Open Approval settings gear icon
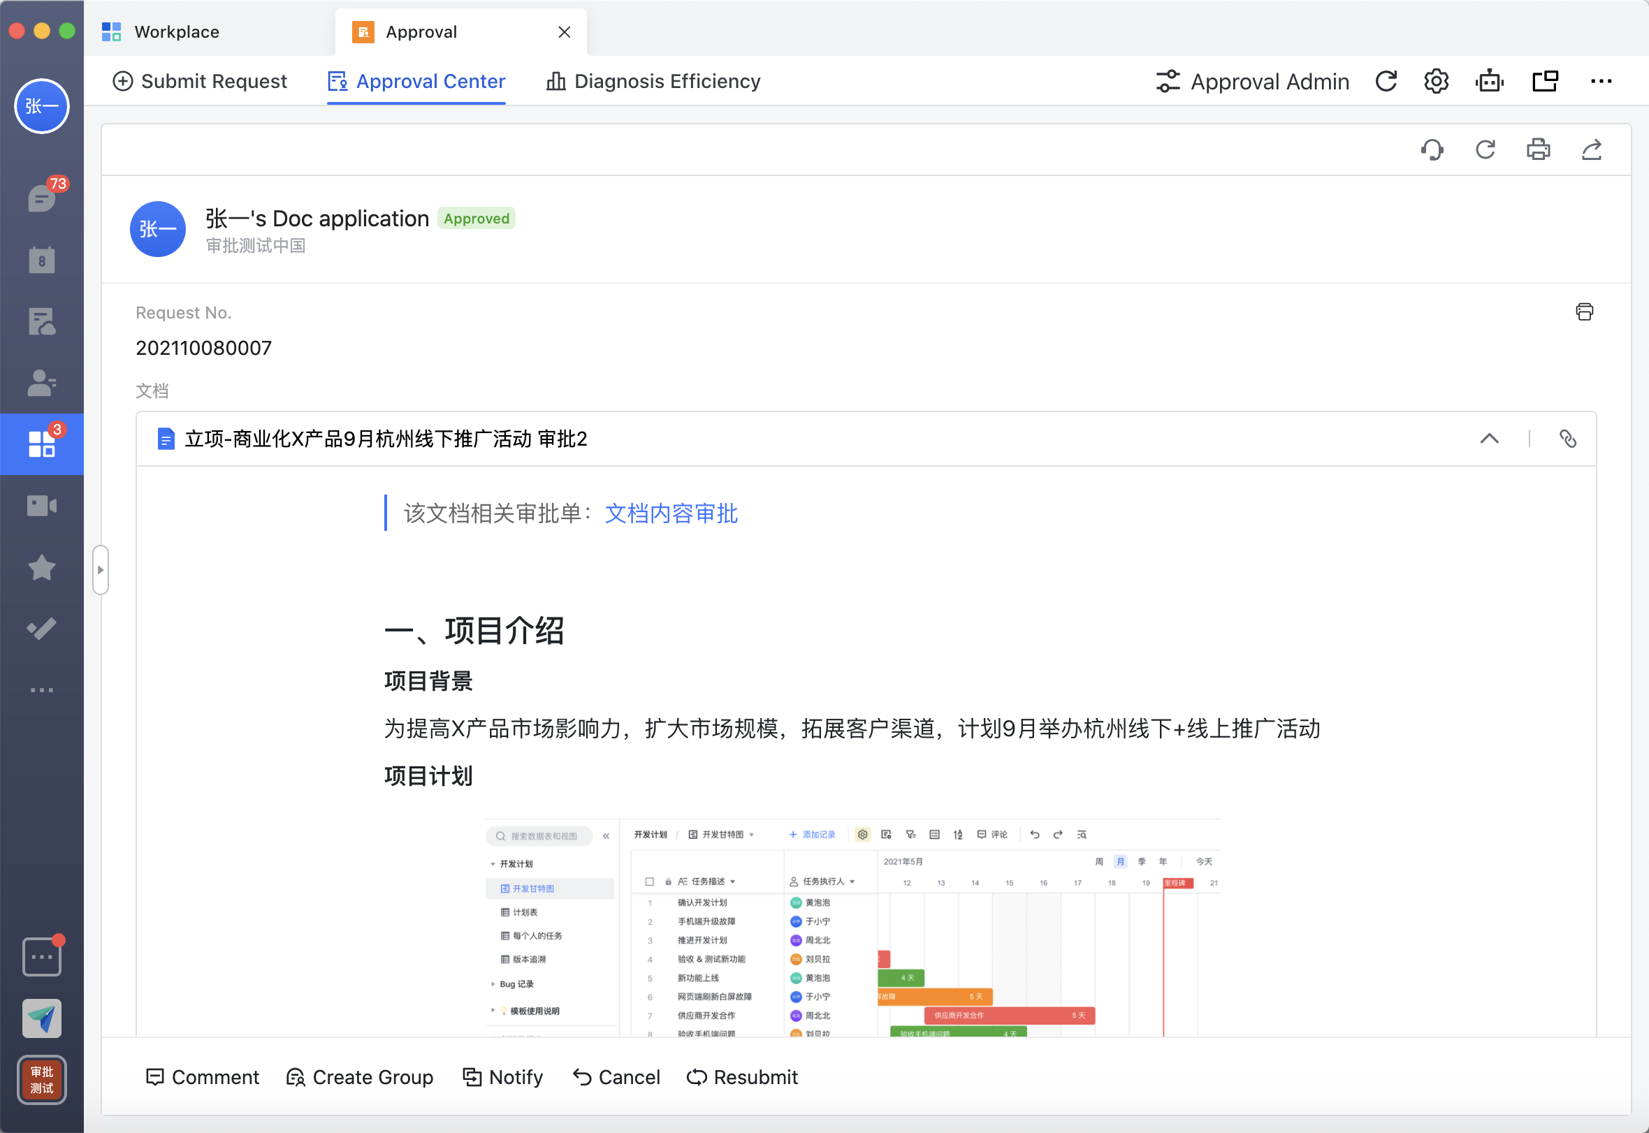The image size is (1649, 1133). [x=1436, y=82]
